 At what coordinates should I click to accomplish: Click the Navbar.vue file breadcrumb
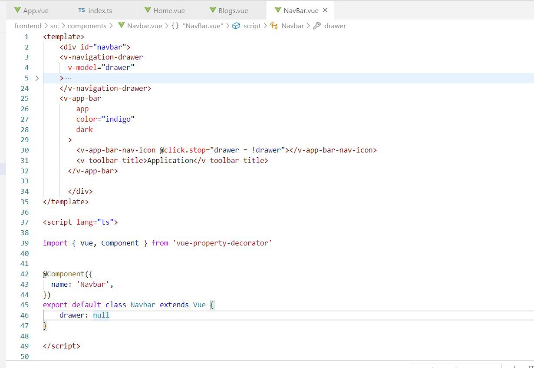pyautogui.click(x=144, y=26)
